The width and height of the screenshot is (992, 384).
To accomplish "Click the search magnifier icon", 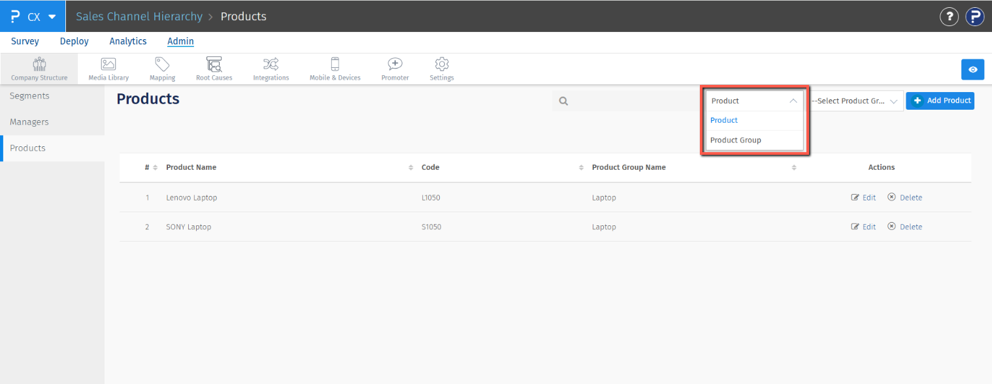I will tap(563, 101).
